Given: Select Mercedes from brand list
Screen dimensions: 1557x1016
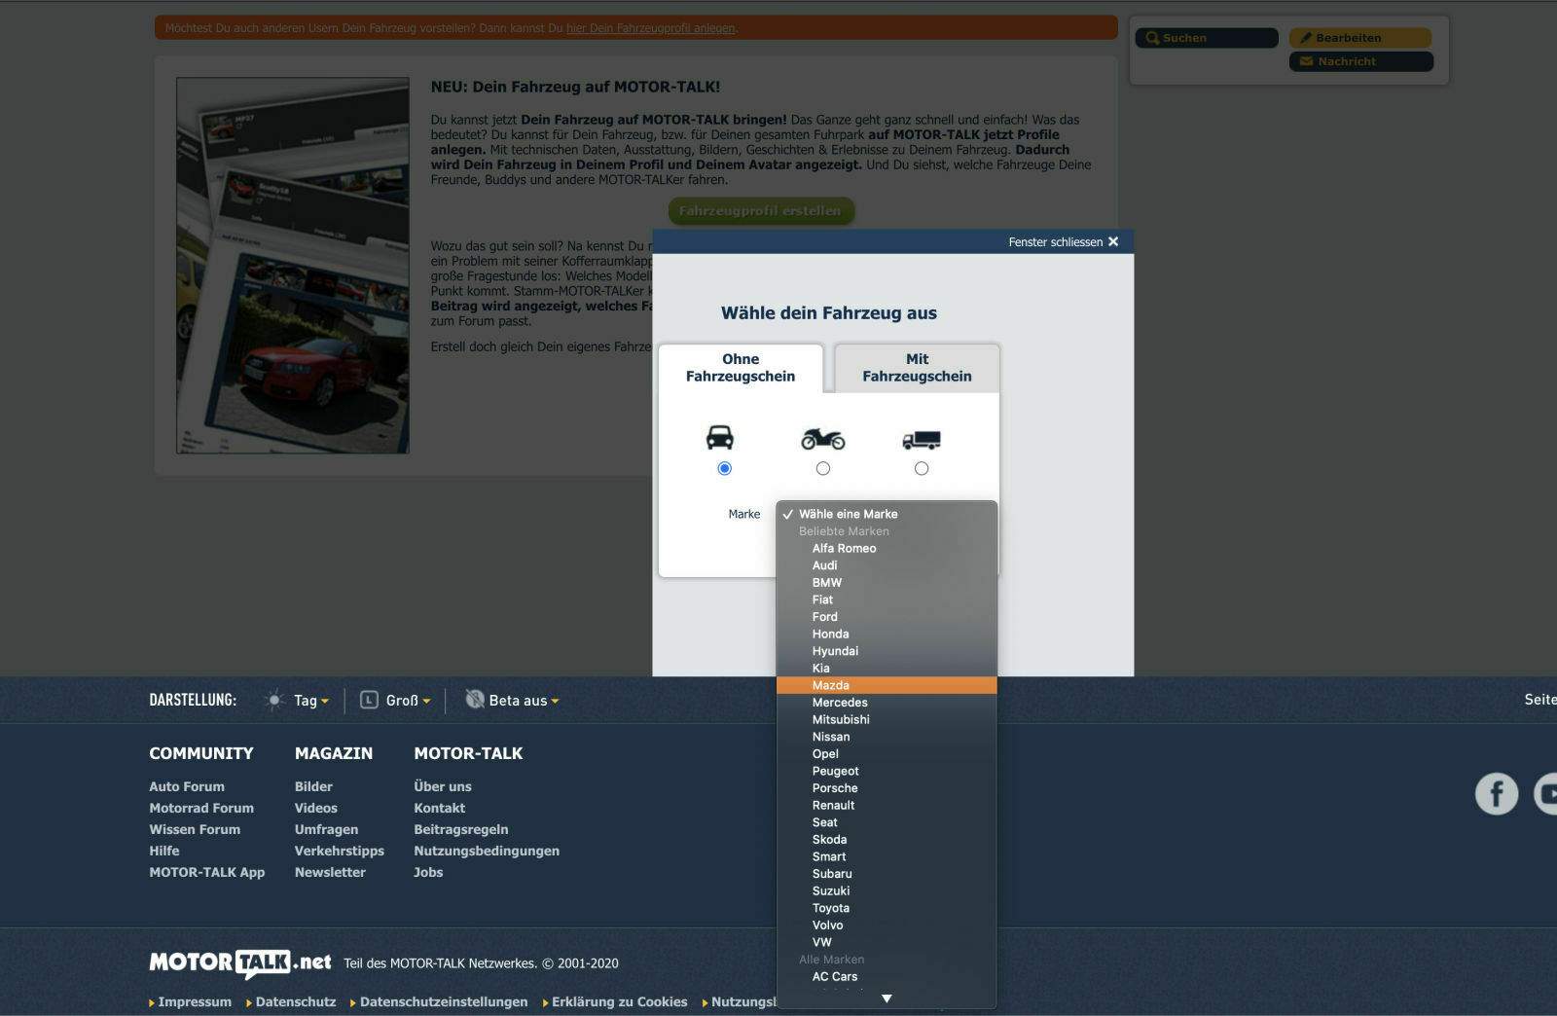Looking at the screenshot, I should [887, 703].
